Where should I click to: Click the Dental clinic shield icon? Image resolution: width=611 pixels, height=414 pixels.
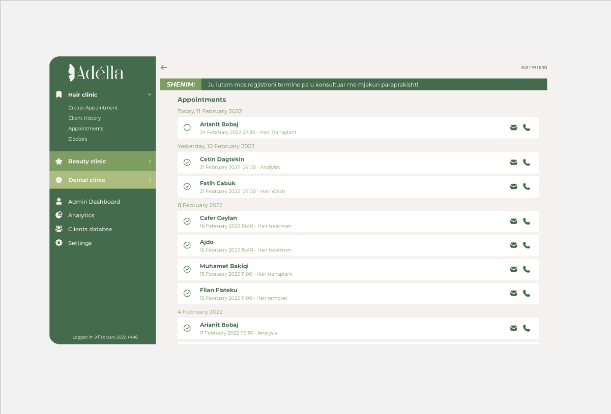pos(59,180)
